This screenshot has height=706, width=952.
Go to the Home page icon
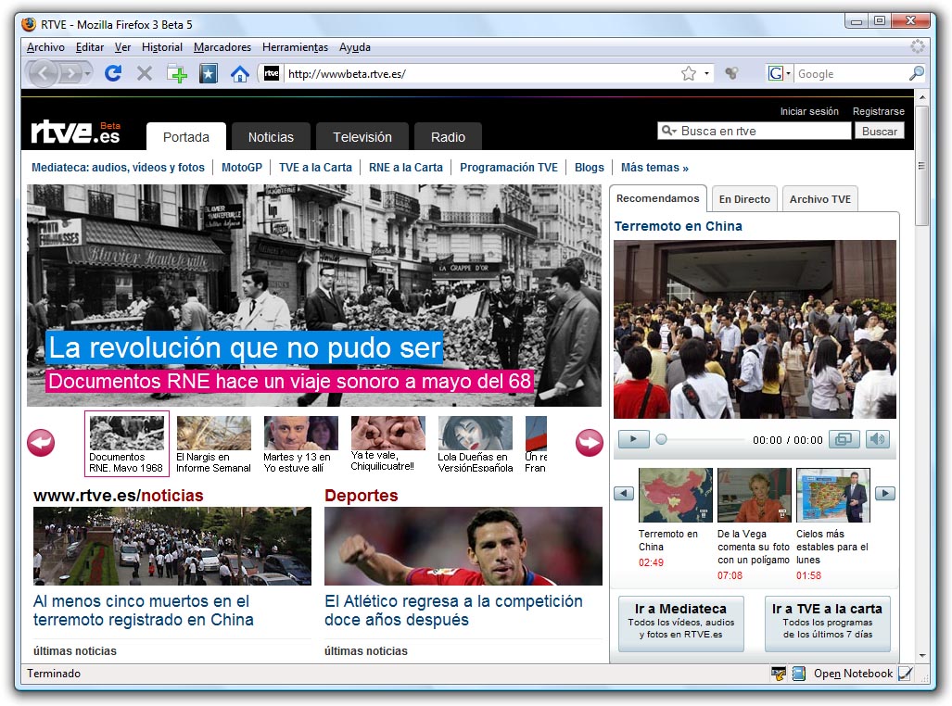[x=240, y=74]
